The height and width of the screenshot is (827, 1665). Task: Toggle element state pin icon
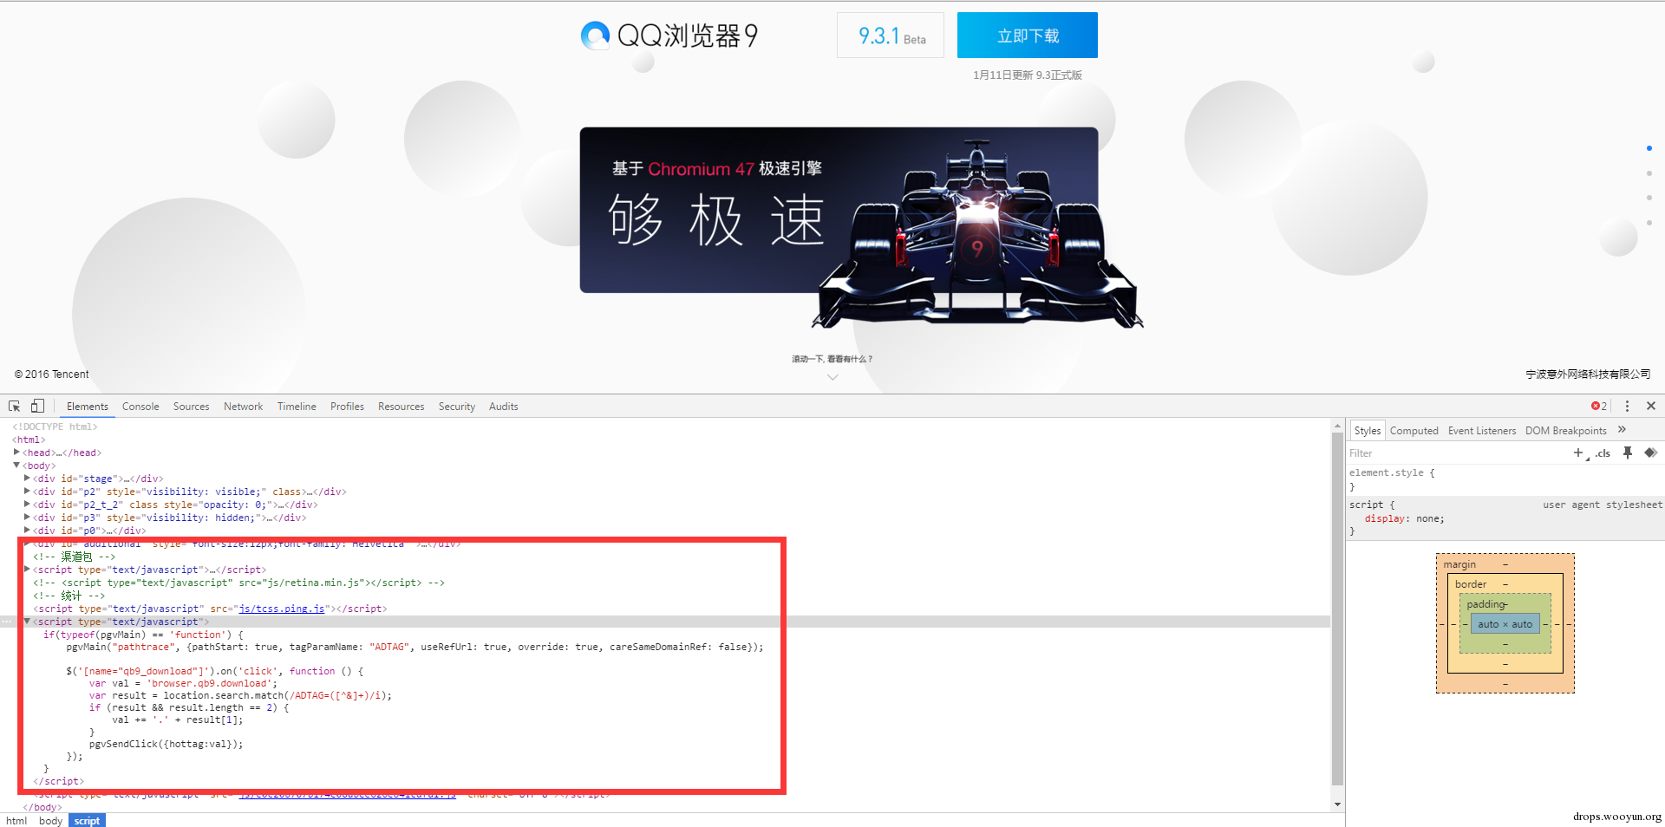(1628, 453)
